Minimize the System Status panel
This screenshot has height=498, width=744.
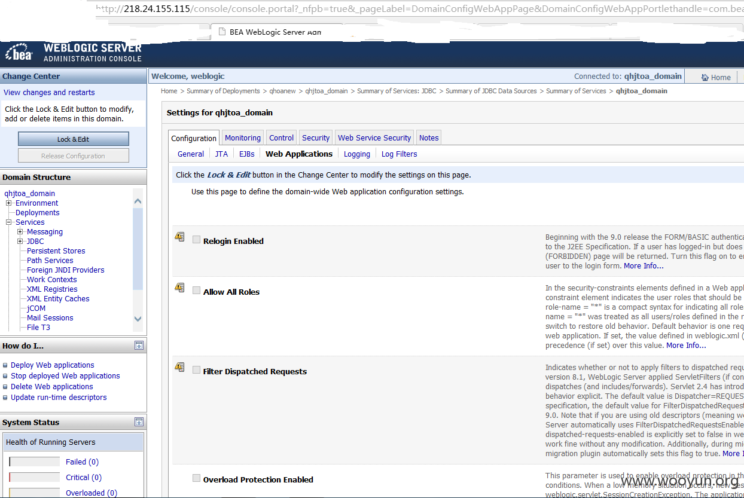click(x=139, y=421)
